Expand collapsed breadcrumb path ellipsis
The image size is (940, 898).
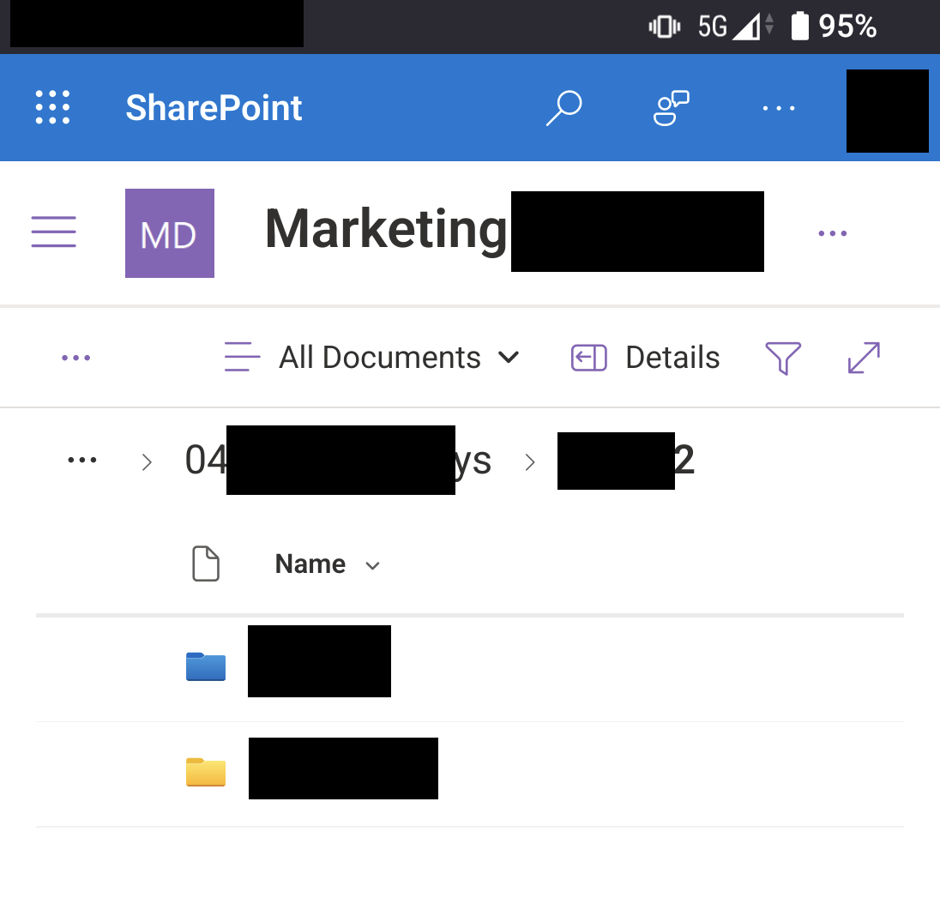[82, 461]
